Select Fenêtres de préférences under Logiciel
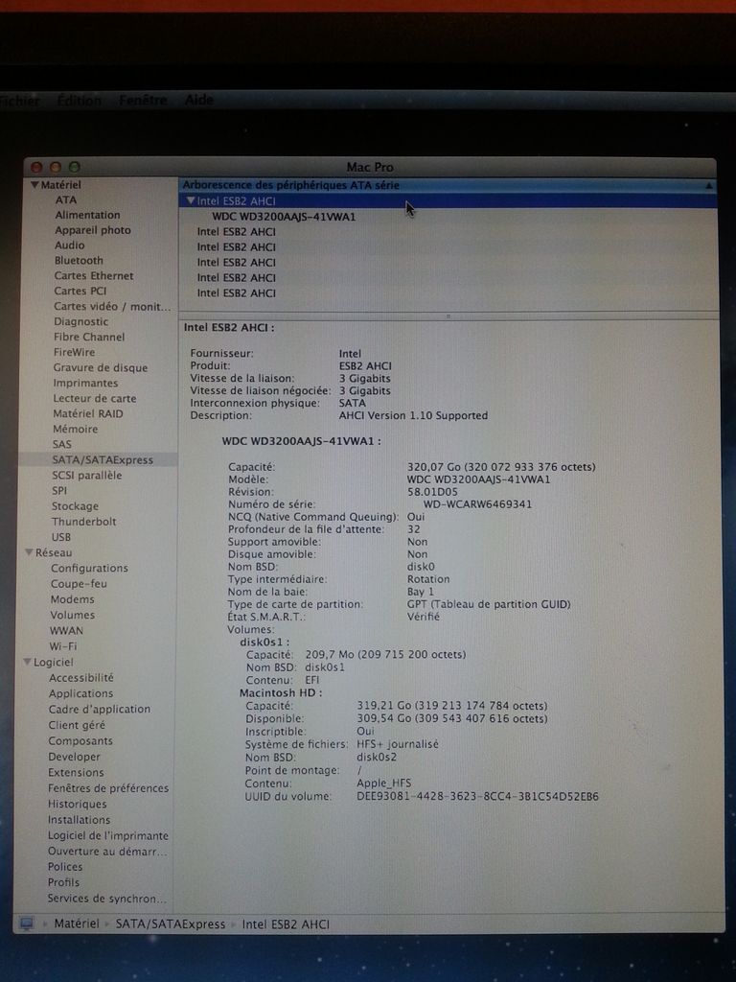 (x=109, y=788)
